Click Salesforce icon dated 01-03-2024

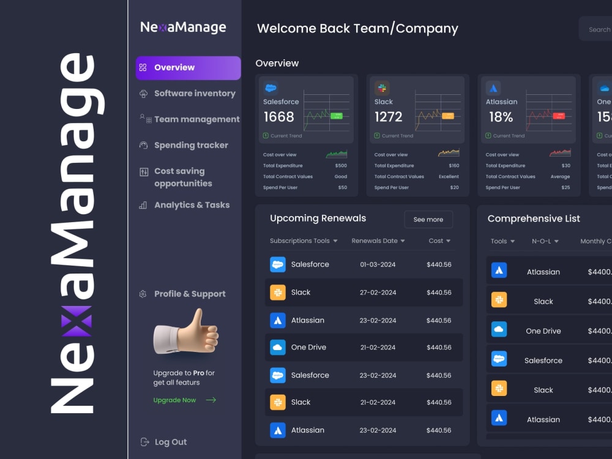277,264
